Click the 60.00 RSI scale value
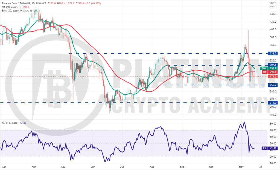Image resolution: width=280 pixels, height=170 pixels. pyautogui.click(x=273, y=137)
